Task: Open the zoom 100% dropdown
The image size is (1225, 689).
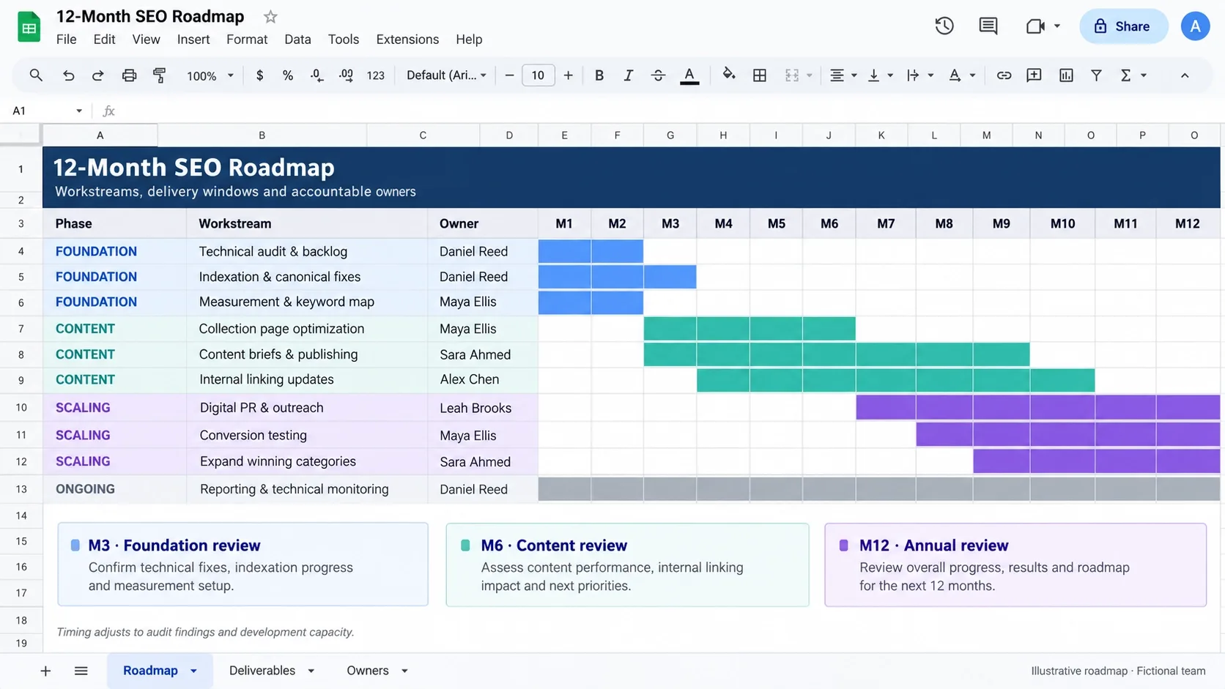Action: point(210,75)
